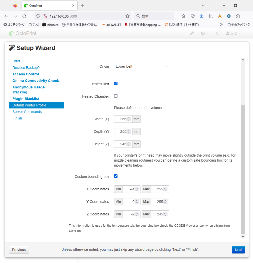
Task: Open the extensions puzzle icon
Action: click(x=238, y=16)
